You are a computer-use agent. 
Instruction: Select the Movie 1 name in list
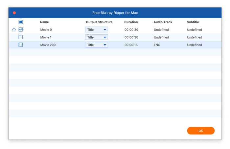click(x=46, y=37)
